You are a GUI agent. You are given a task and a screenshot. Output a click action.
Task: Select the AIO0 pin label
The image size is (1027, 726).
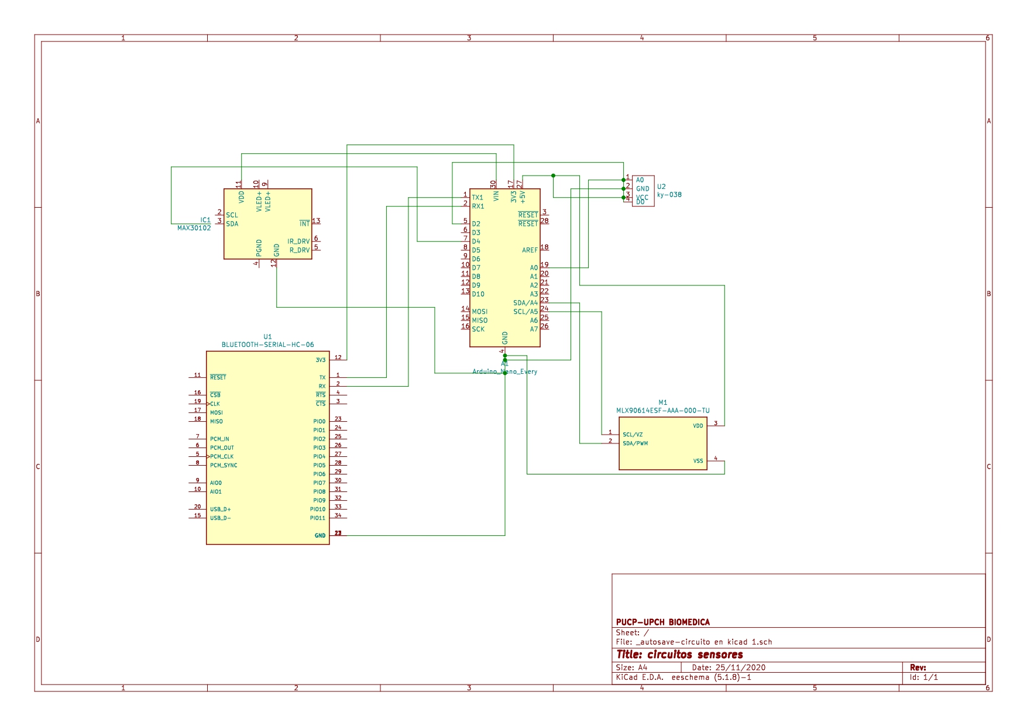pos(216,483)
